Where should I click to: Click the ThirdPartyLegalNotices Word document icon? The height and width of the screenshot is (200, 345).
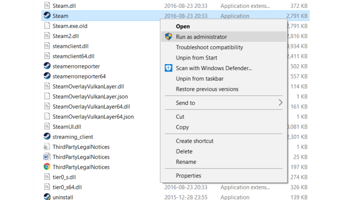pyautogui.click(x=46, y=157)
